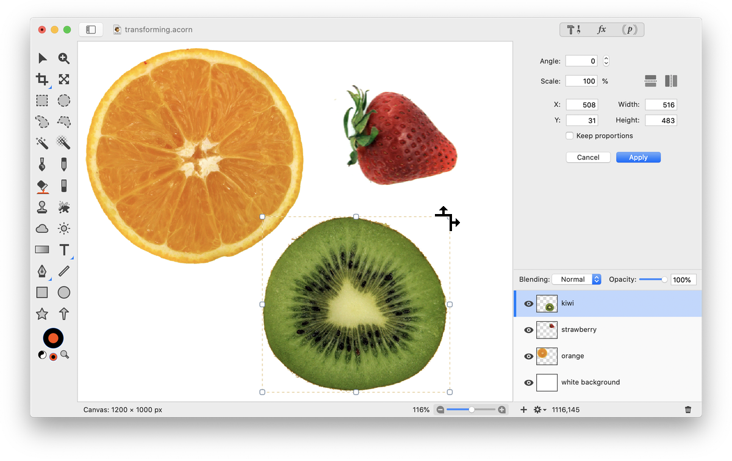Click the Apply button
Image resolution: width=732 pixels, height=461 pixels.
point(638,157)
